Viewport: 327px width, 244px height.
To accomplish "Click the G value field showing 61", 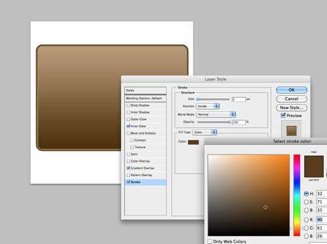I will (x=322, y=228).
